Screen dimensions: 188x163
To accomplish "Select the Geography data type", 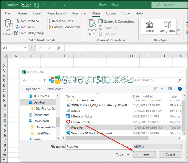I will click(x=167, y=27).
